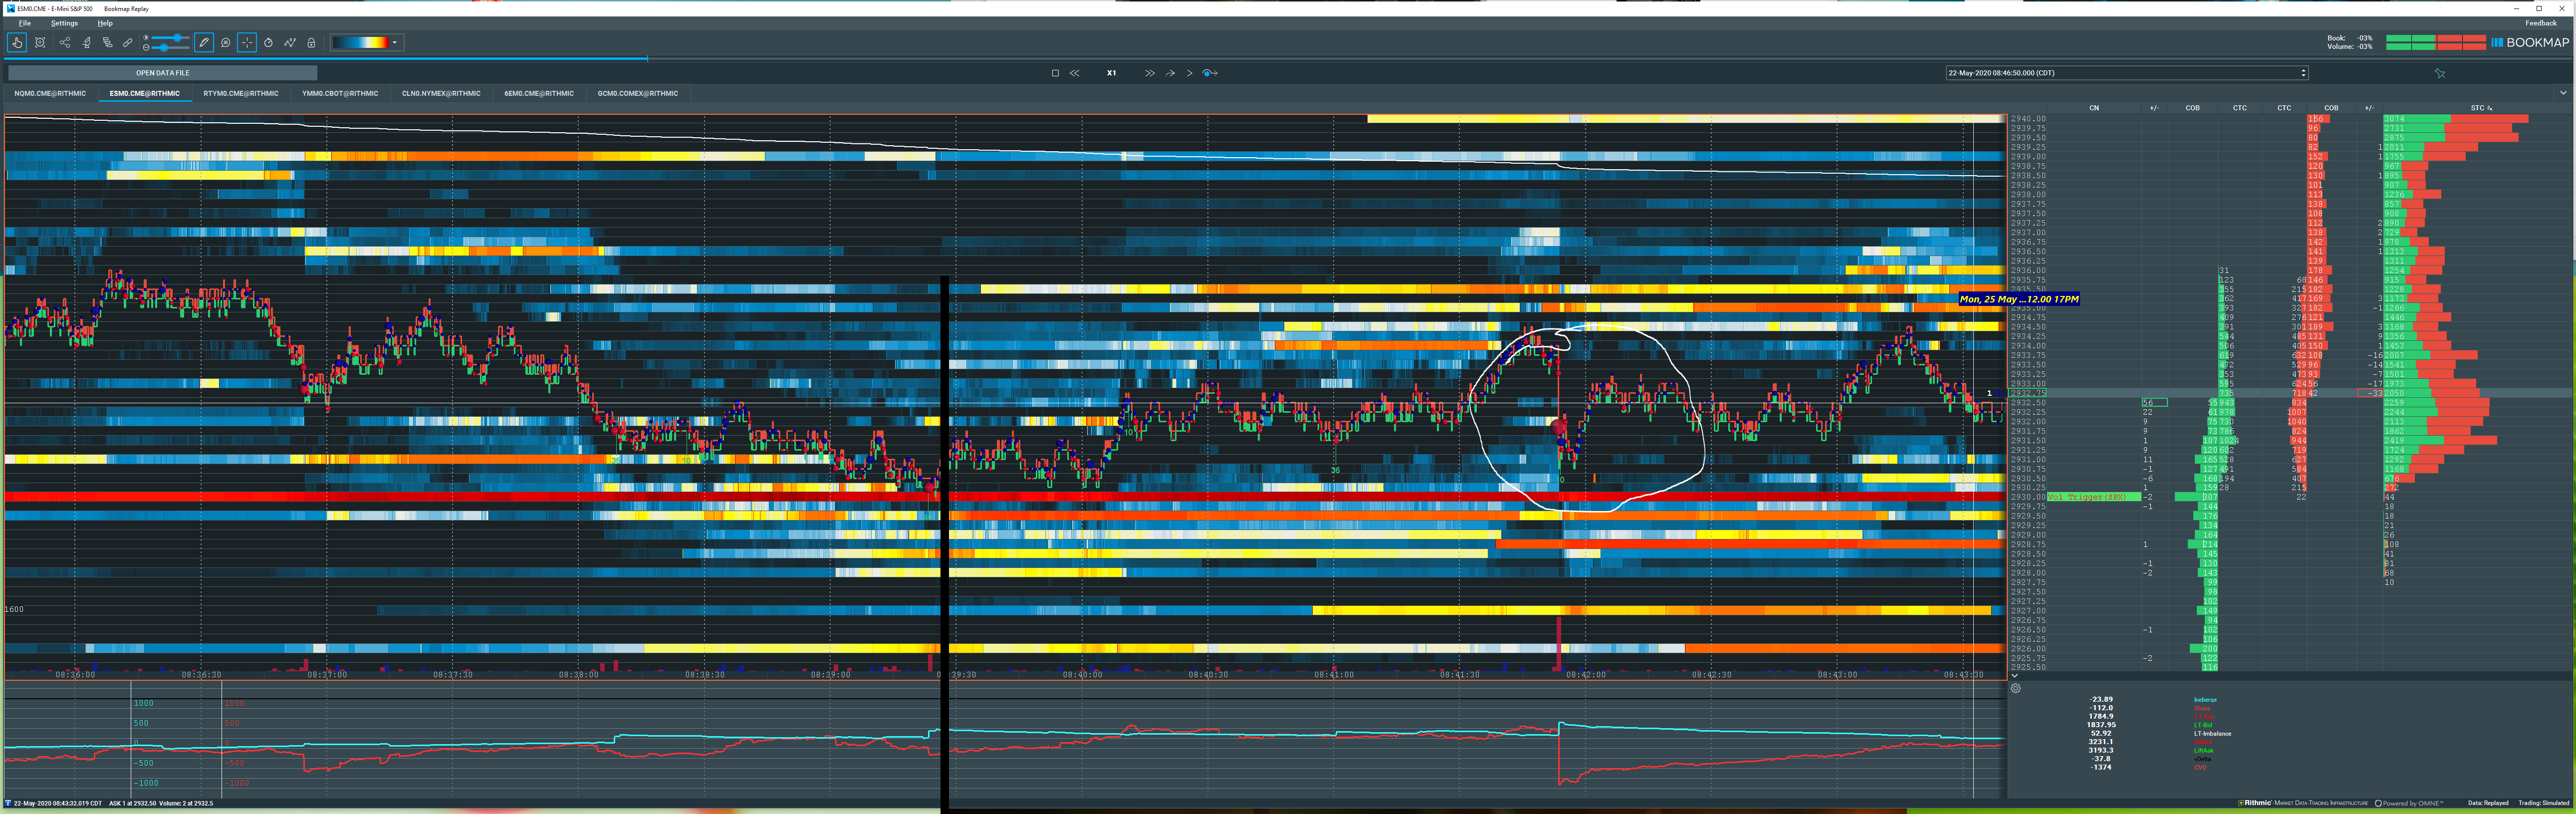Switch to RTYM0.CME@RITHMIC tab
Screen dimensions: 2576x814
click(x=241, y=93)
